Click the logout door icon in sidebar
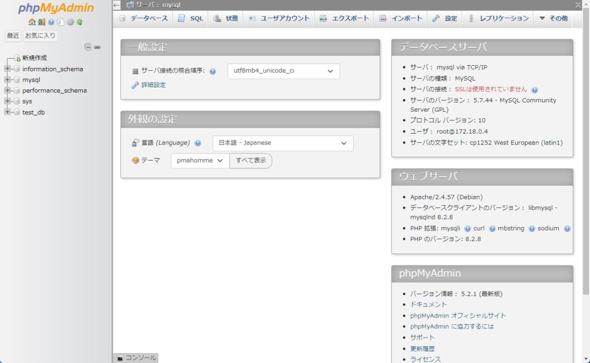Image resolution: width=590 pixels, height=363 pixels. pos(41,22)
